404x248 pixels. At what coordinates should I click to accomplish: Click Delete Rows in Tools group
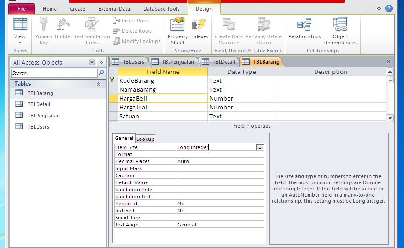pyautogui.click(x=132, y=31)
